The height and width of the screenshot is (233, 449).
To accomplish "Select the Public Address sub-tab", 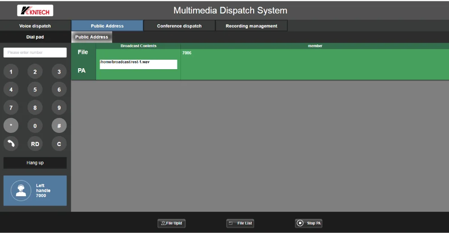I will (92, 37).
